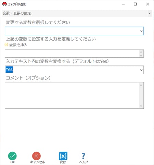Screen dimensions: 154x165
Task: Minimize the コマンドの追加 dialog window
Action: tap(123, 4)
